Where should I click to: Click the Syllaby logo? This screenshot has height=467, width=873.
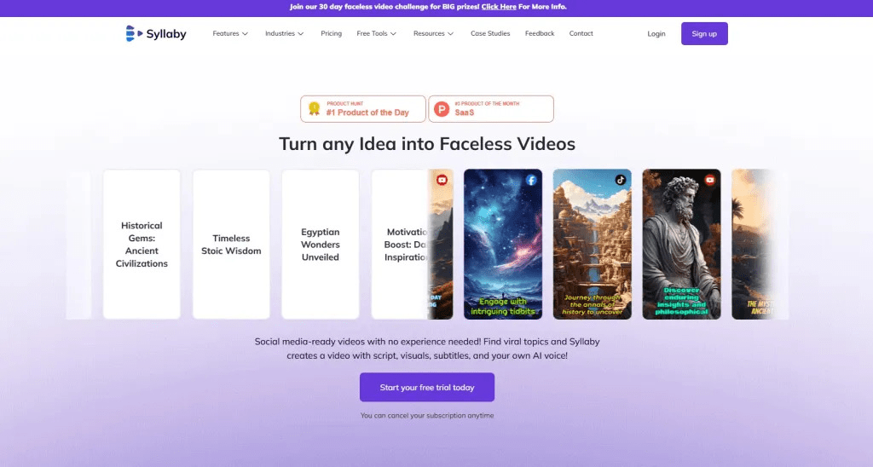[156, 33]
